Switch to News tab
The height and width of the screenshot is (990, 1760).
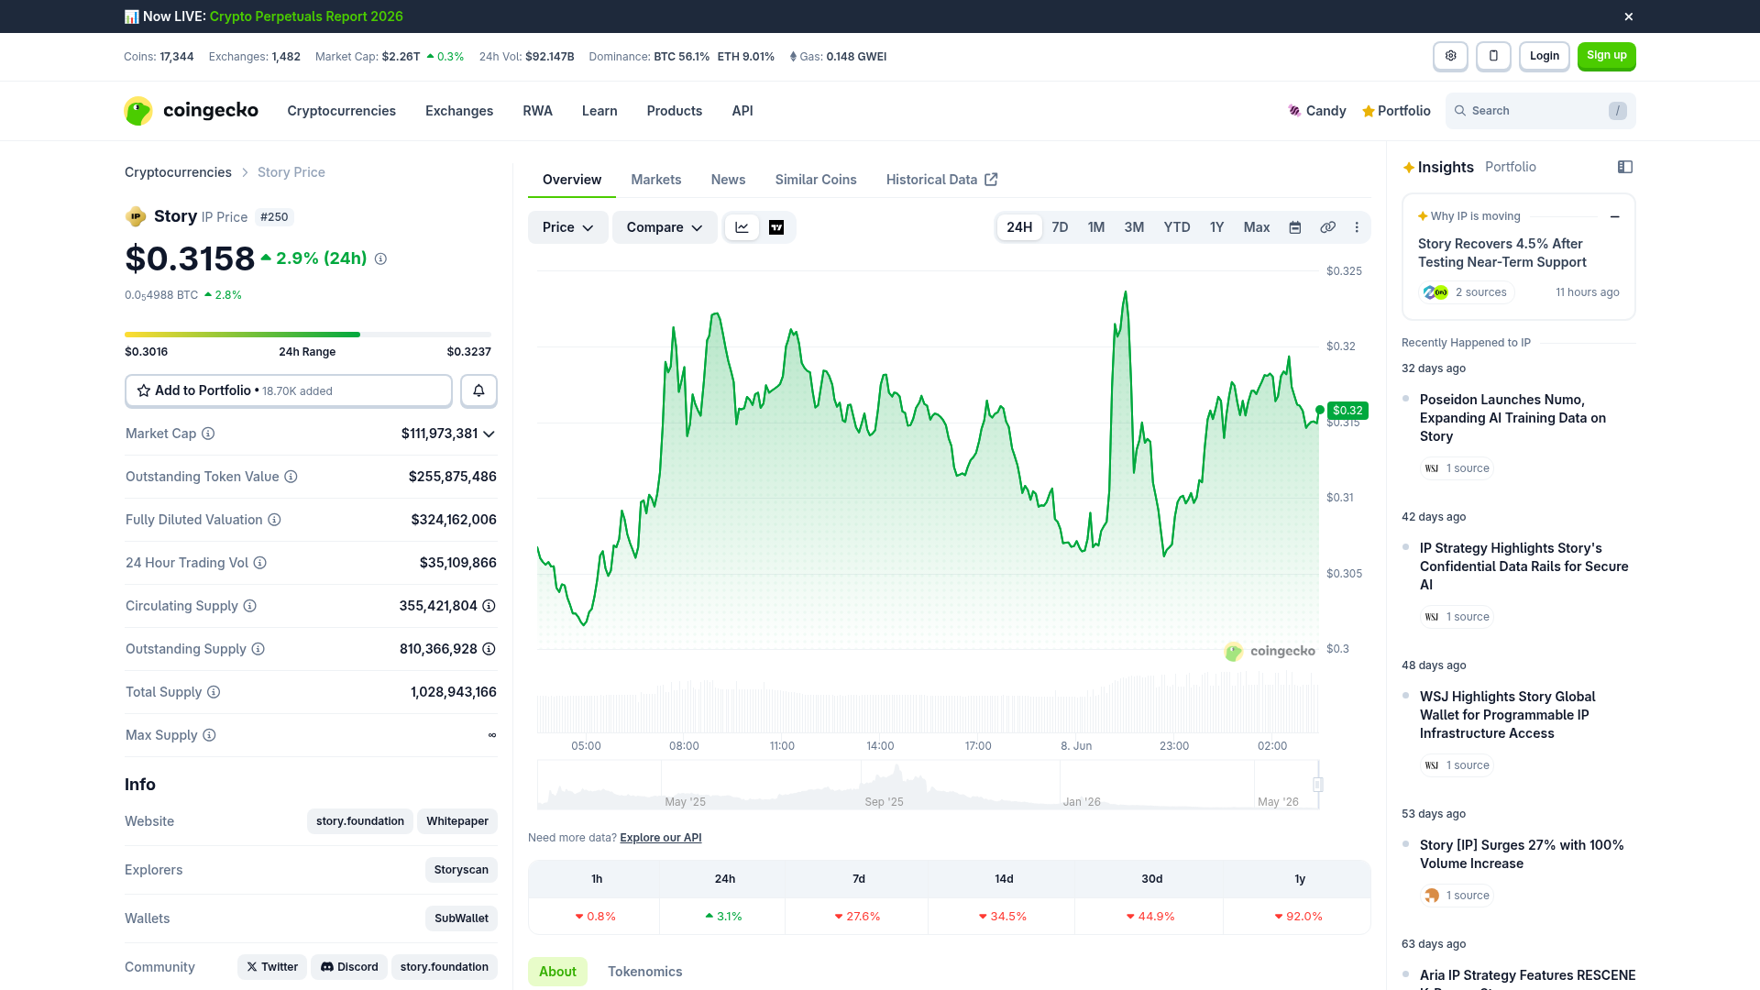[x=728, y=180]
